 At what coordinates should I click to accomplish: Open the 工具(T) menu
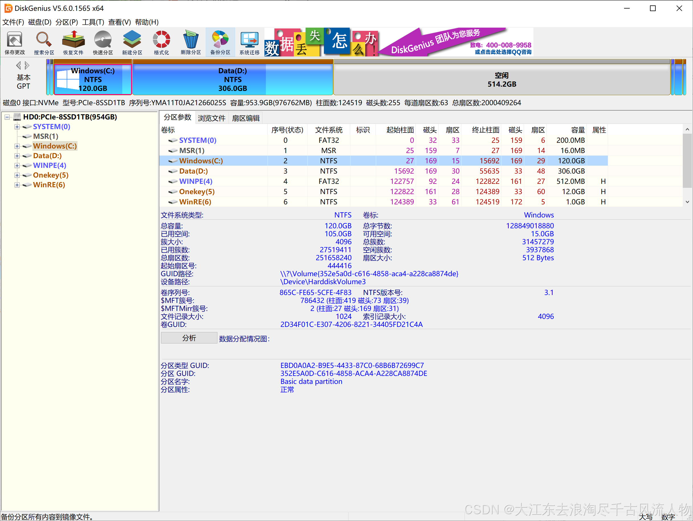coord(93,22)
